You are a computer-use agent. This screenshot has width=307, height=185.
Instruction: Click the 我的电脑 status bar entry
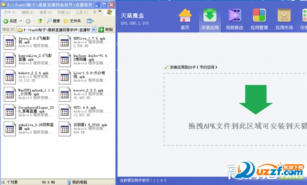[x=77, y=182]
